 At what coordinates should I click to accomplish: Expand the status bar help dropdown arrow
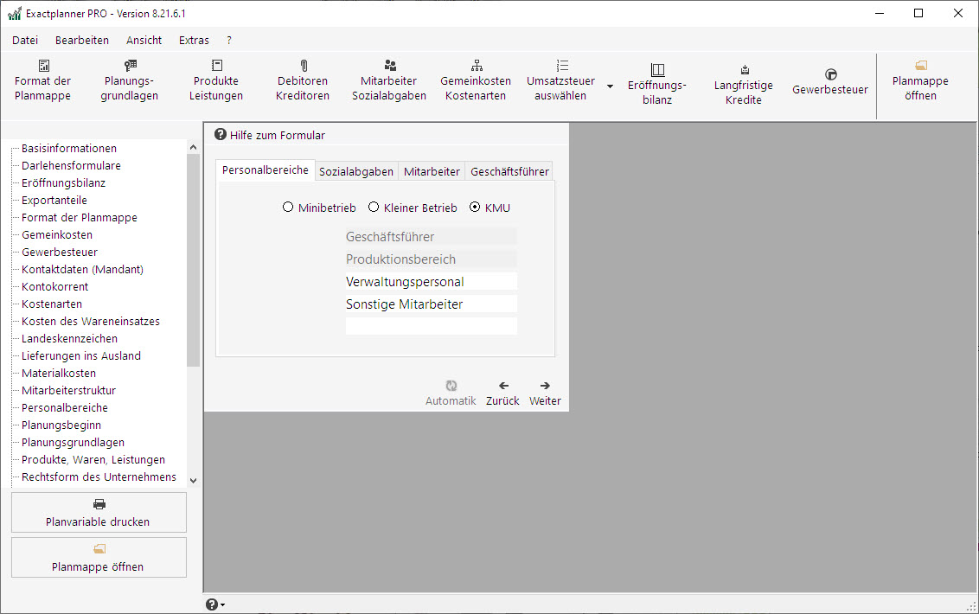point(223,604)
